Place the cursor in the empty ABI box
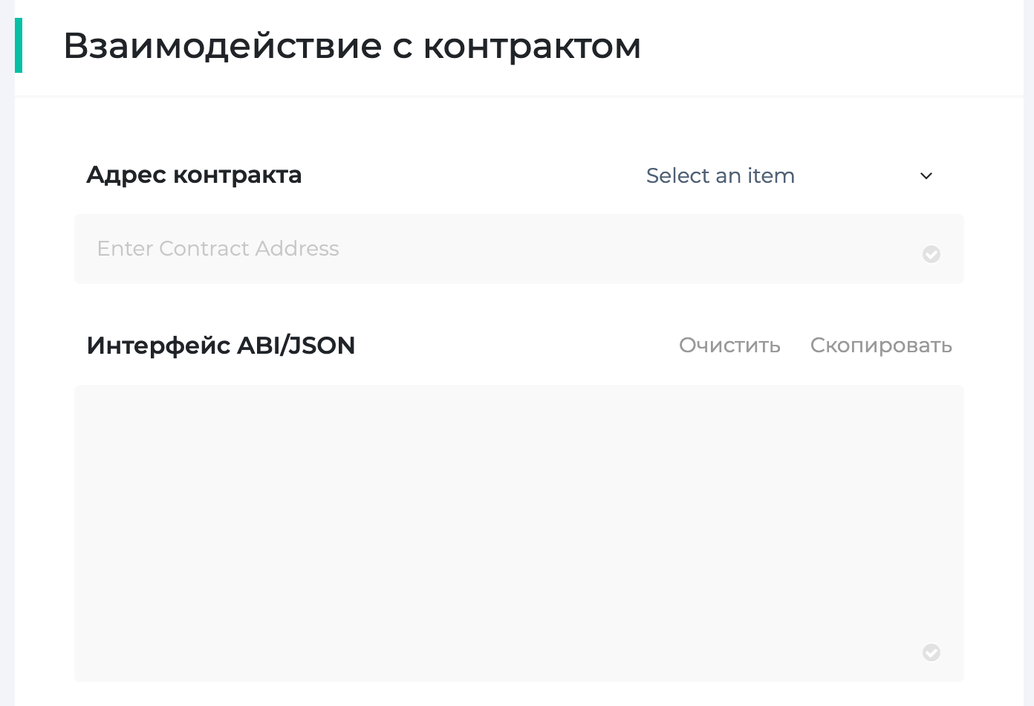 [x=519, y=534]
